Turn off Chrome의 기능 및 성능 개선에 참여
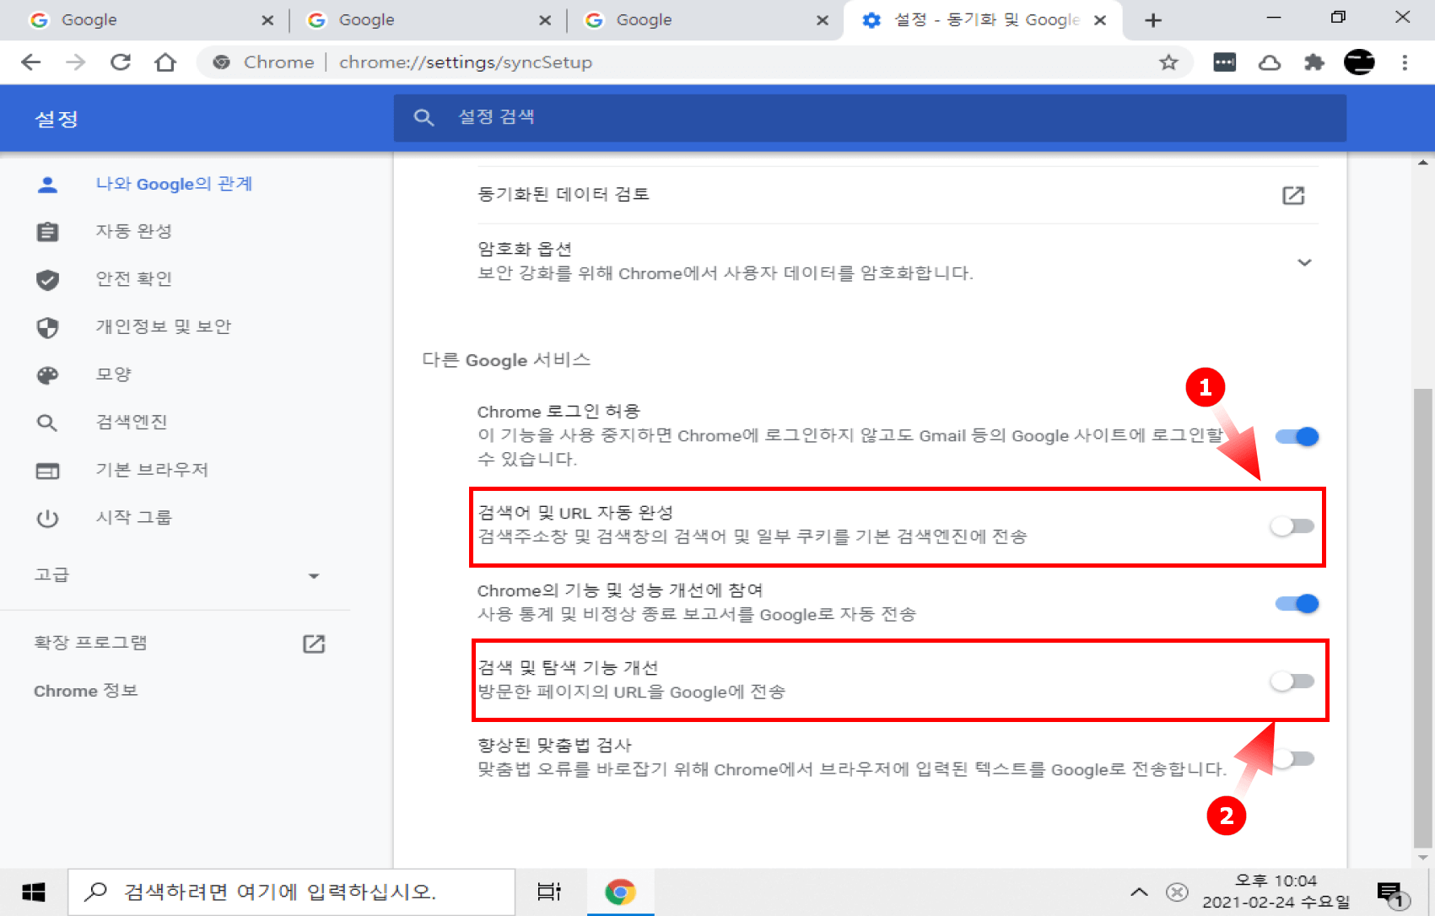 (x=1297, y=604)
